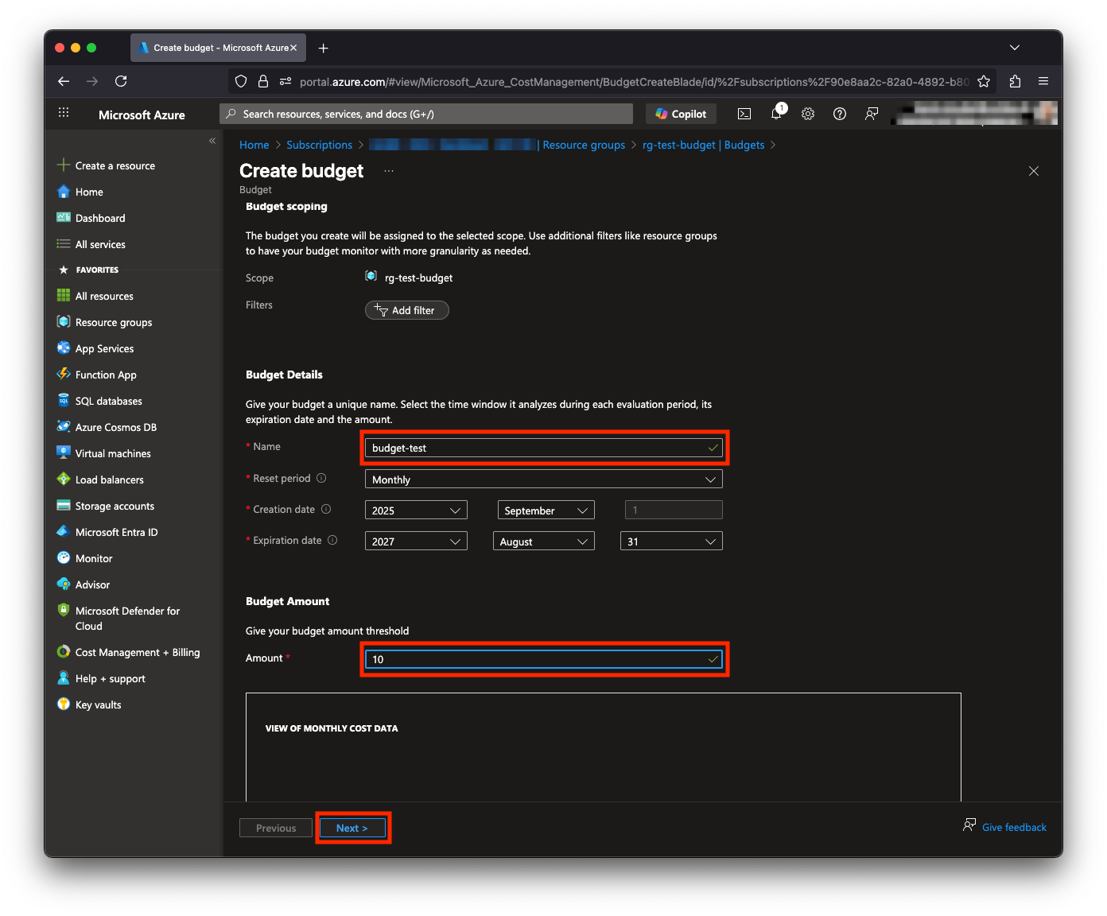Open the creation year 2025 dropdown
Viewport: 1107px width, 916px height.
click(415, 510)
